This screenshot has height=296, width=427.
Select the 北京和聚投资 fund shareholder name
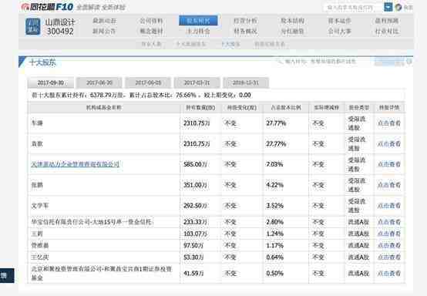point(102,274)
